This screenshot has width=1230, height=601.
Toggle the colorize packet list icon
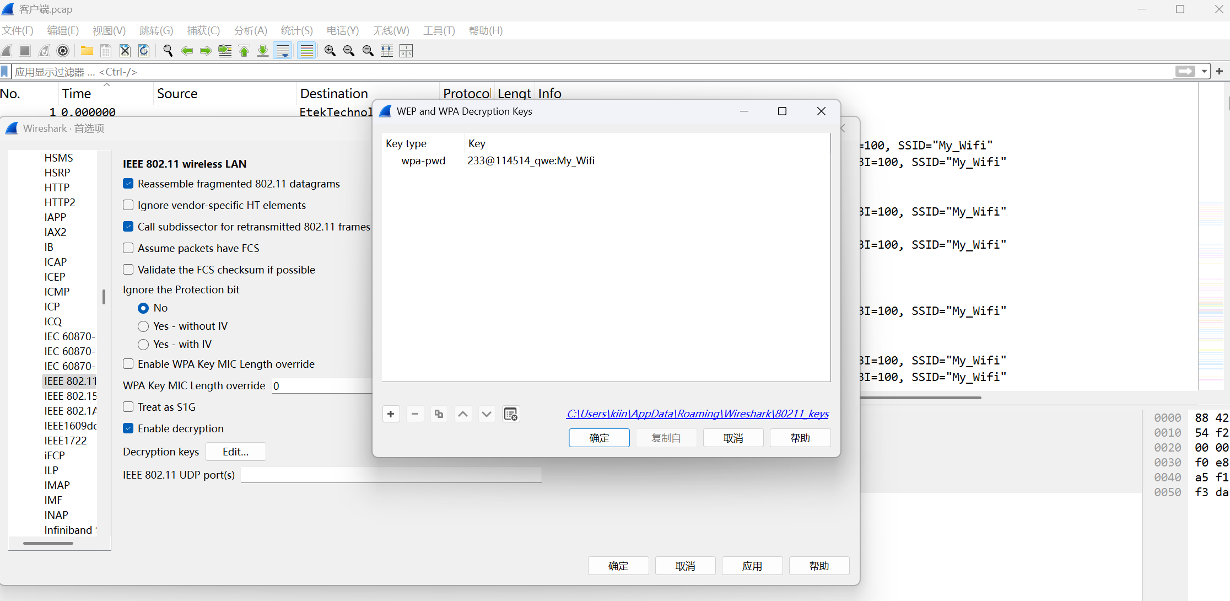306,51
